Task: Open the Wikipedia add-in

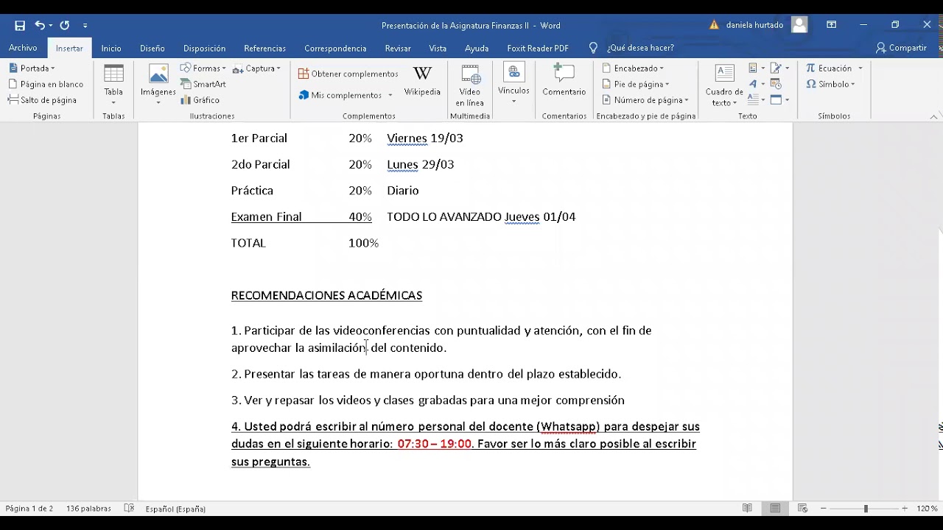Action: (x=422, y=82)
